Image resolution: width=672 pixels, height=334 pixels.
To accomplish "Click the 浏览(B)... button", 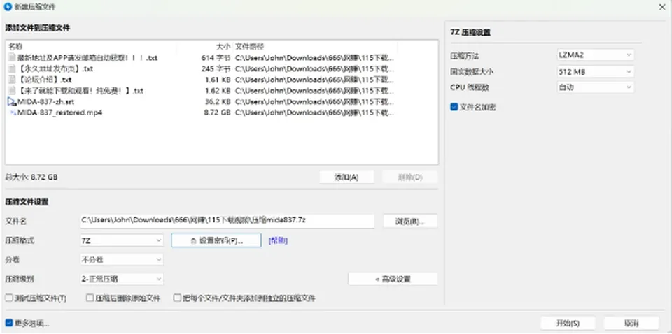I will [410, 221].
